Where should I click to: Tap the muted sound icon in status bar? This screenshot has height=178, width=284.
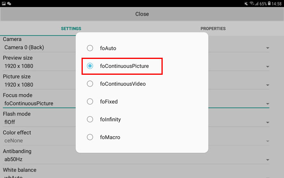tap(246, 3)
